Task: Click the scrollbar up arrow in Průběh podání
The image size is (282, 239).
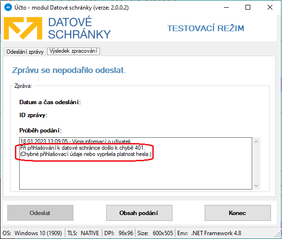Action: [257, 142]
